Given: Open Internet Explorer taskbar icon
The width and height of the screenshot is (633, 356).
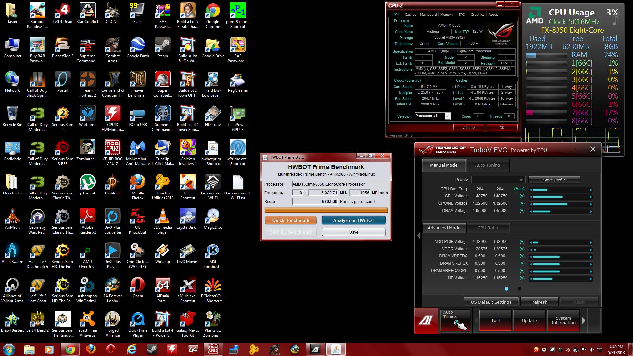Looking at the screenshot, I should click(x=131, y=349).
